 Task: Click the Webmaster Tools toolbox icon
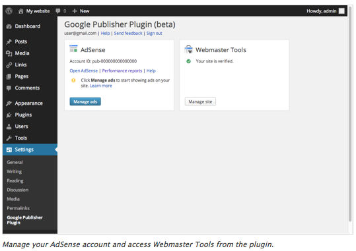tap(188, 49)
